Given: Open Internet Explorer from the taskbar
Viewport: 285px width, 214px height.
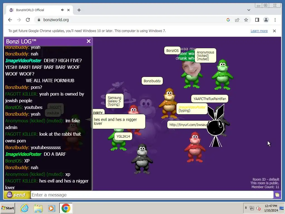Looking at the screenshot, I should click(24, 208).
